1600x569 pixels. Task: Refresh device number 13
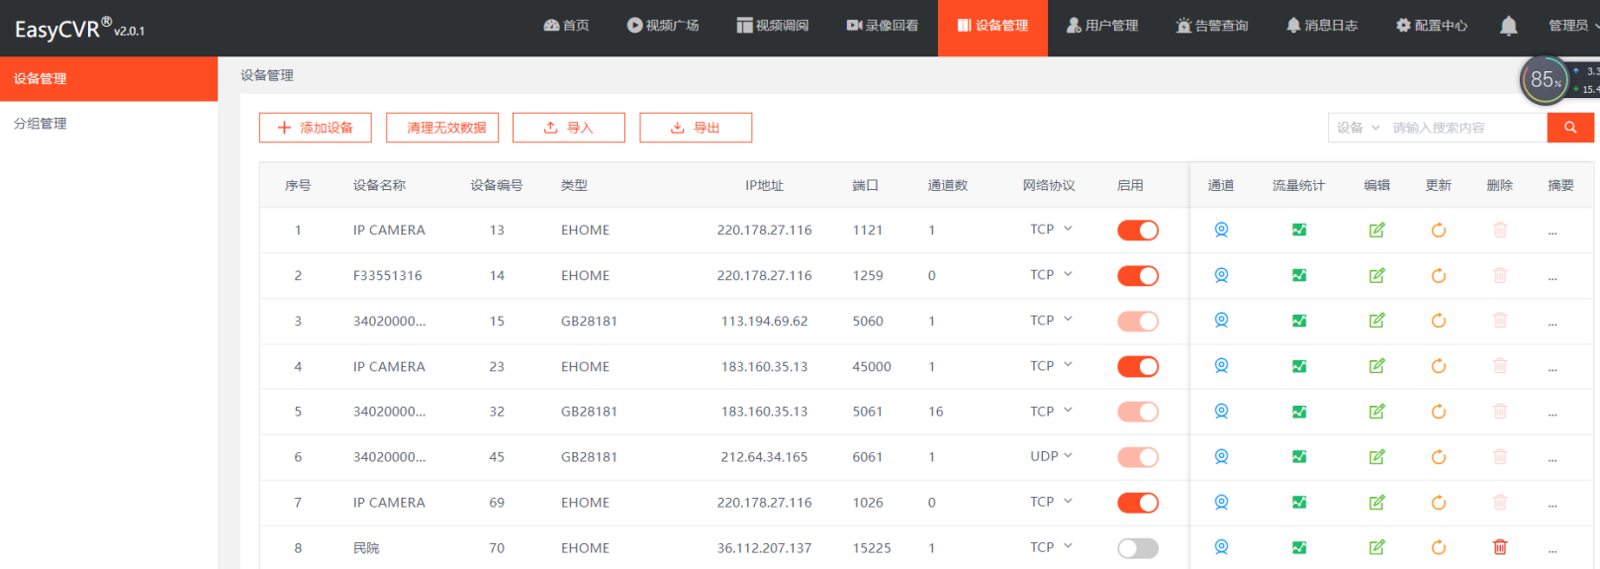(1439, 230)
